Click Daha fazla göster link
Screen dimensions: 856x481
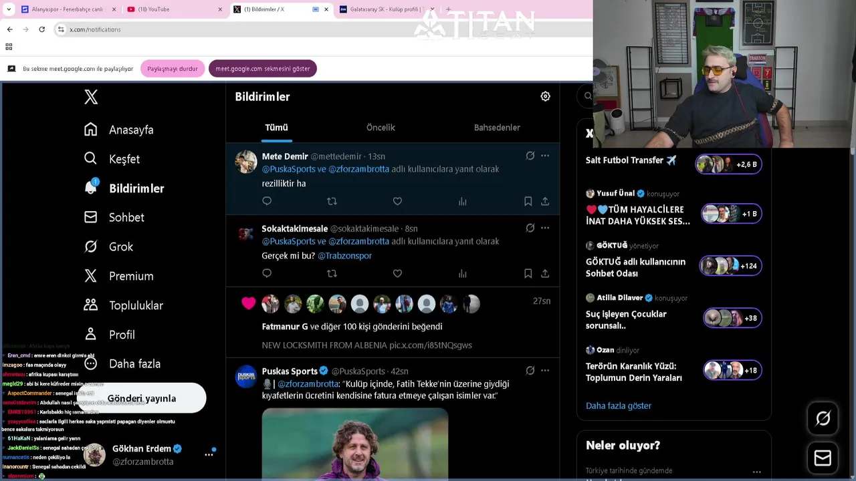[x=619, y=406]
